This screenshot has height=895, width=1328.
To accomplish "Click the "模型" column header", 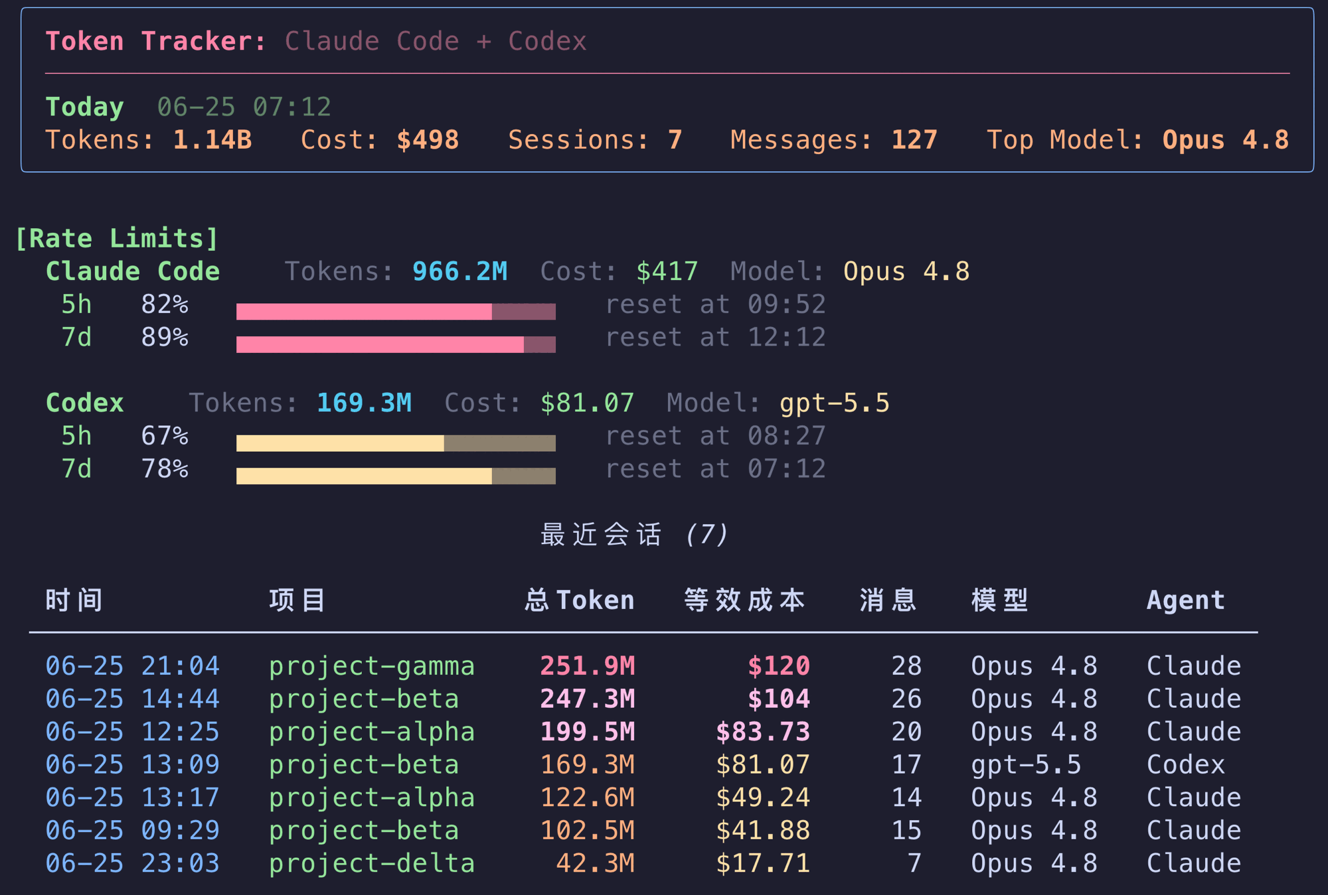I will tap(1000, 600).
